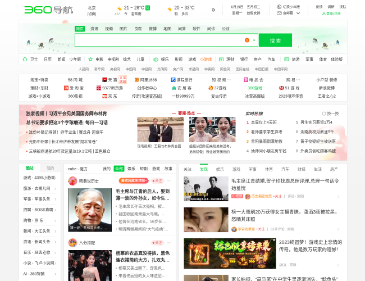
Task: Open 放假安排 link
Action: coord(253,13)
